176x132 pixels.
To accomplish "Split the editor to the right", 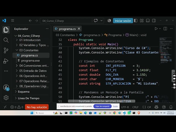I will tap(165, 29).
